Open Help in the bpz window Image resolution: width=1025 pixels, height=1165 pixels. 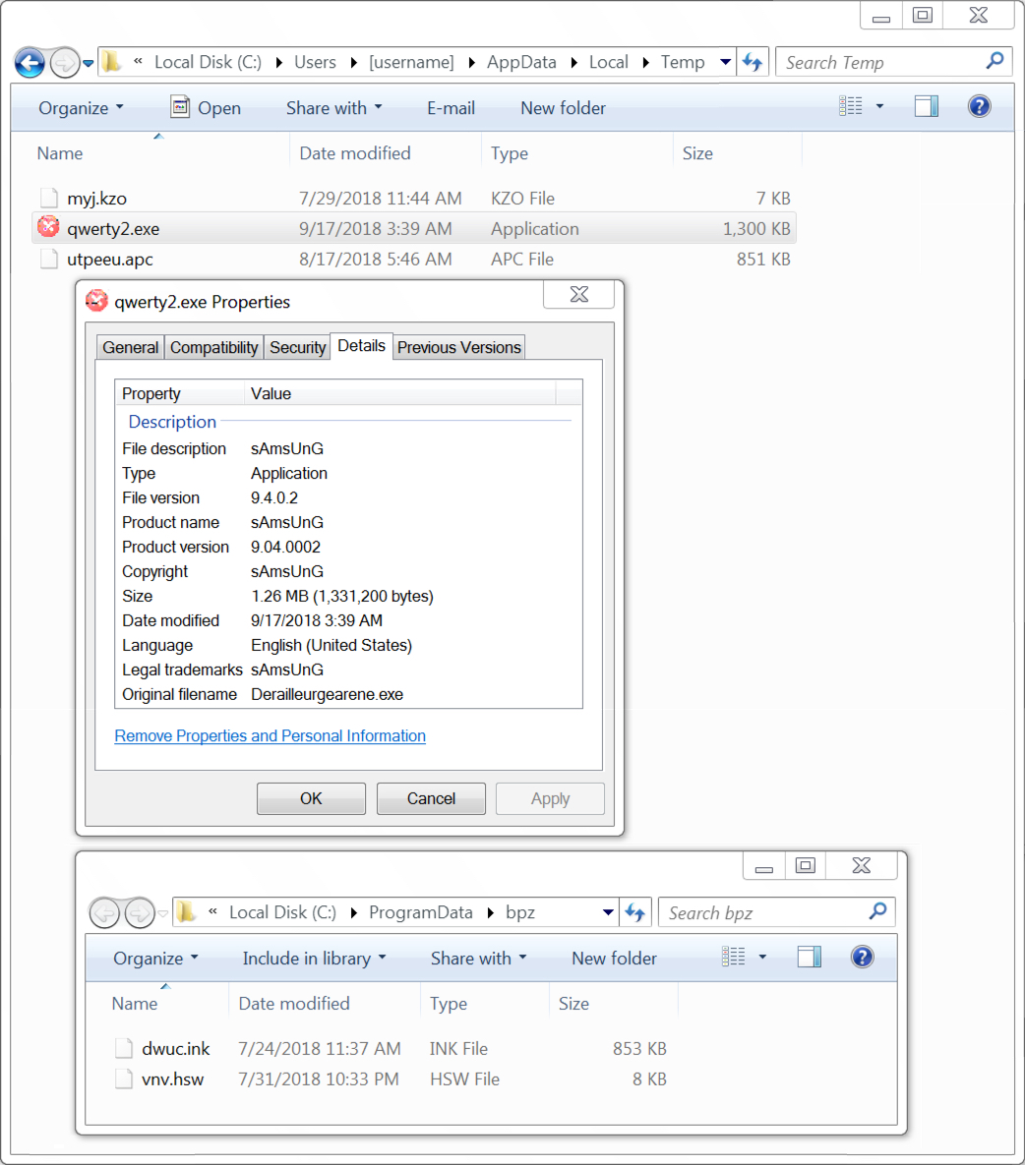(x=862, y=957)
